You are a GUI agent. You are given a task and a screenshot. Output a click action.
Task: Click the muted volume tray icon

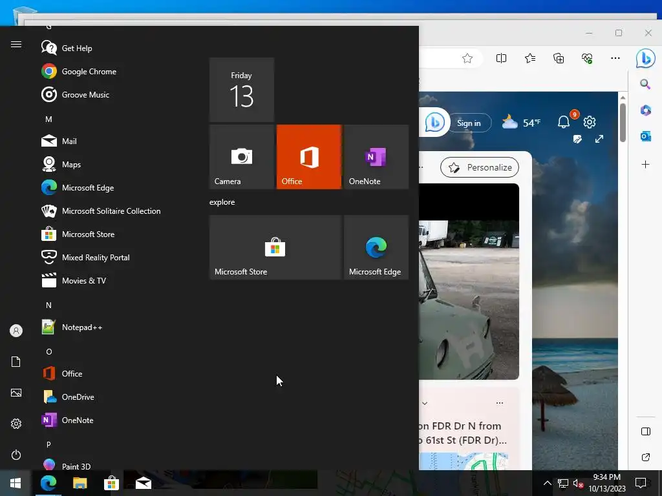pos(578,483)
